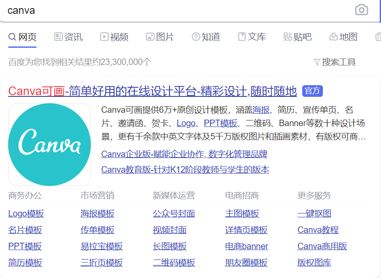Open the 简历模板 link
The image size is (381, 278).
coord(25,263)
